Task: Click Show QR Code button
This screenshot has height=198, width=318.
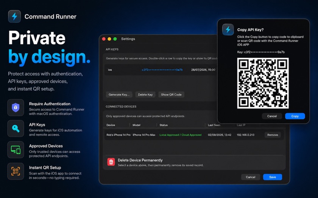Action: point(171,95)
